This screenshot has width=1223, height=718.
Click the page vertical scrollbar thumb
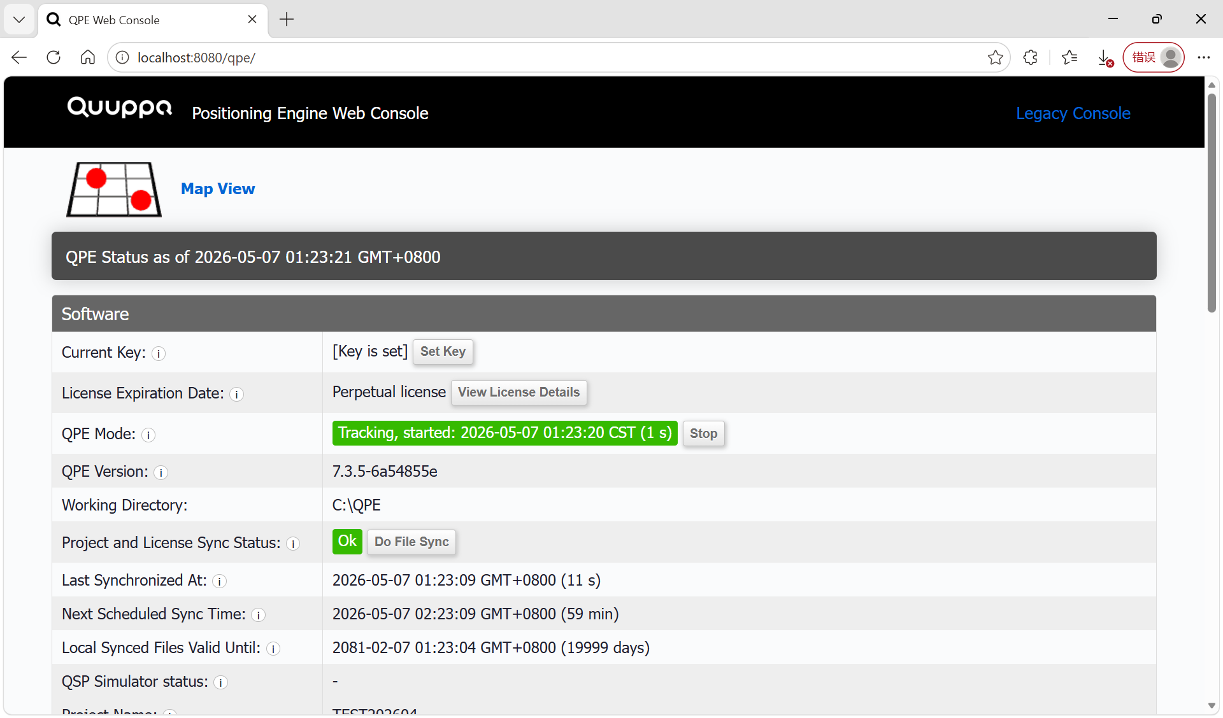[1212, 202]
